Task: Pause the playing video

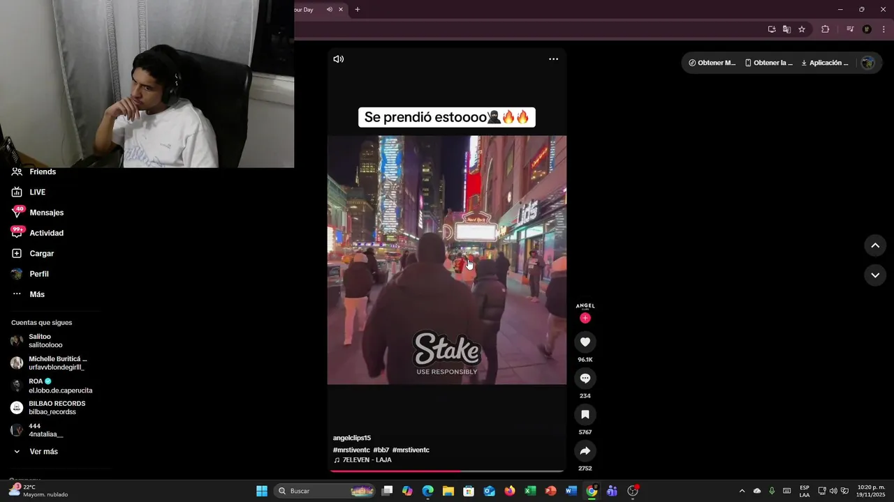Action: coord(447,259)
